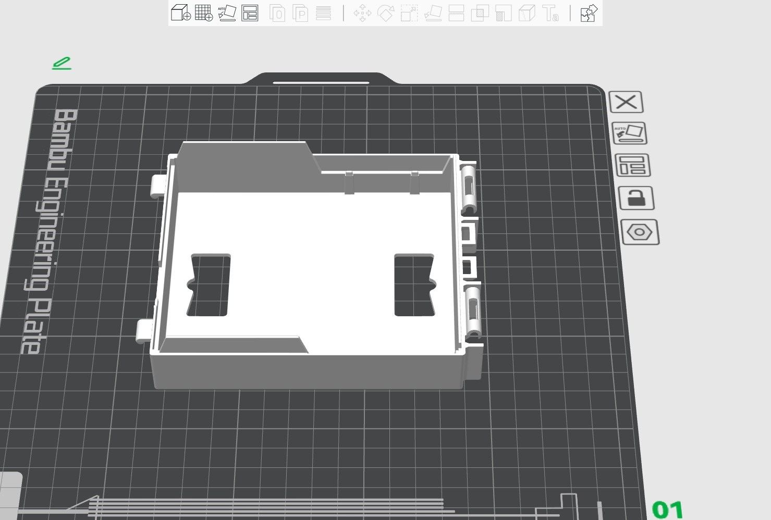This screenshot has width=771, height=520.
Task: Edit plate name with green pencil icon
Action: click(x=62, y=63)
